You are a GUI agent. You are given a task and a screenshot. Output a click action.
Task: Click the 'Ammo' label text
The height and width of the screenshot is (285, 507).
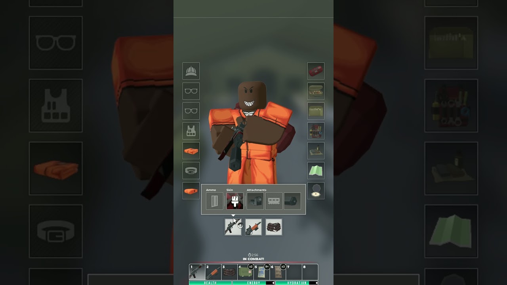(x=211, y=190)
